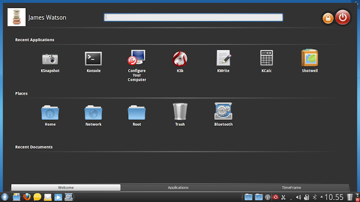Switch to the TimeFrame tab
This screenshot has height=202, width=360.
[x=291, y=187]
